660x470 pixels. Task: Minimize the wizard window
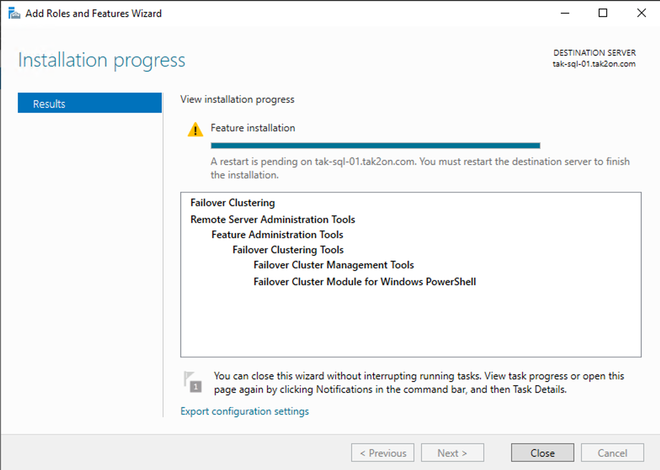point(565,14)
